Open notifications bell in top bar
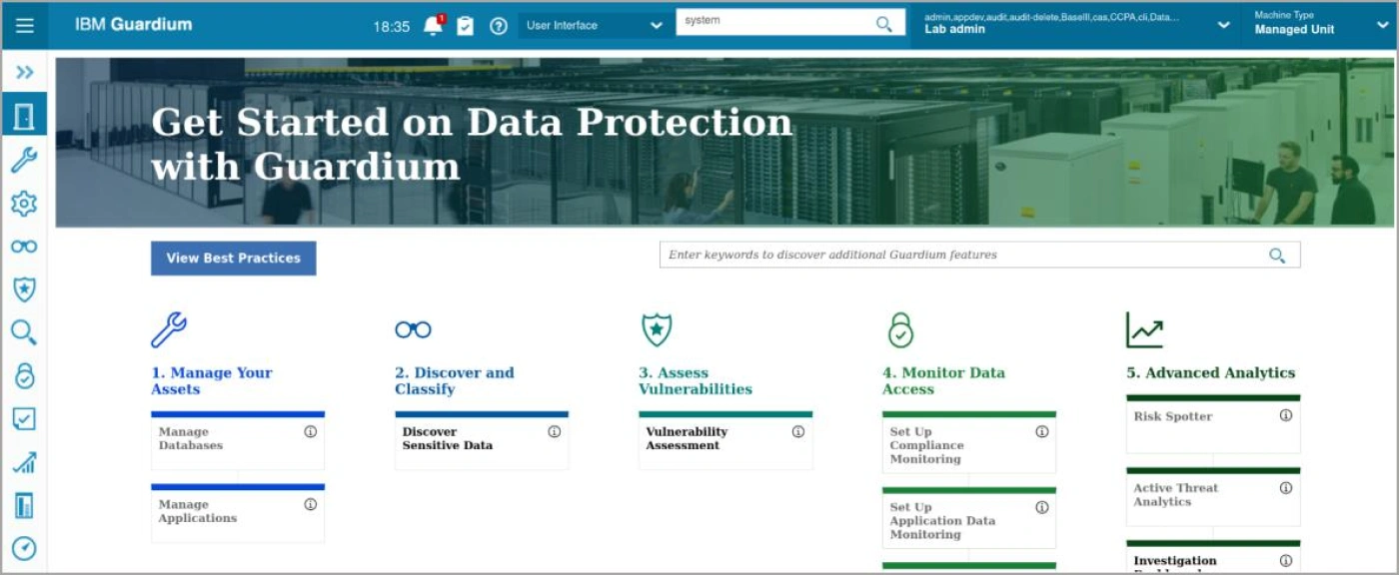This screenshot has width=1399, height=575. [x=434, y=26]
